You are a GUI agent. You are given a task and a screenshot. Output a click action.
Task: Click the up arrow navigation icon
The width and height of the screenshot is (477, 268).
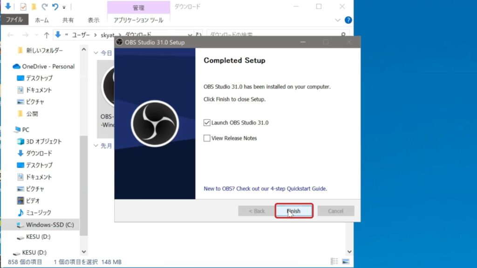[47, 35]
